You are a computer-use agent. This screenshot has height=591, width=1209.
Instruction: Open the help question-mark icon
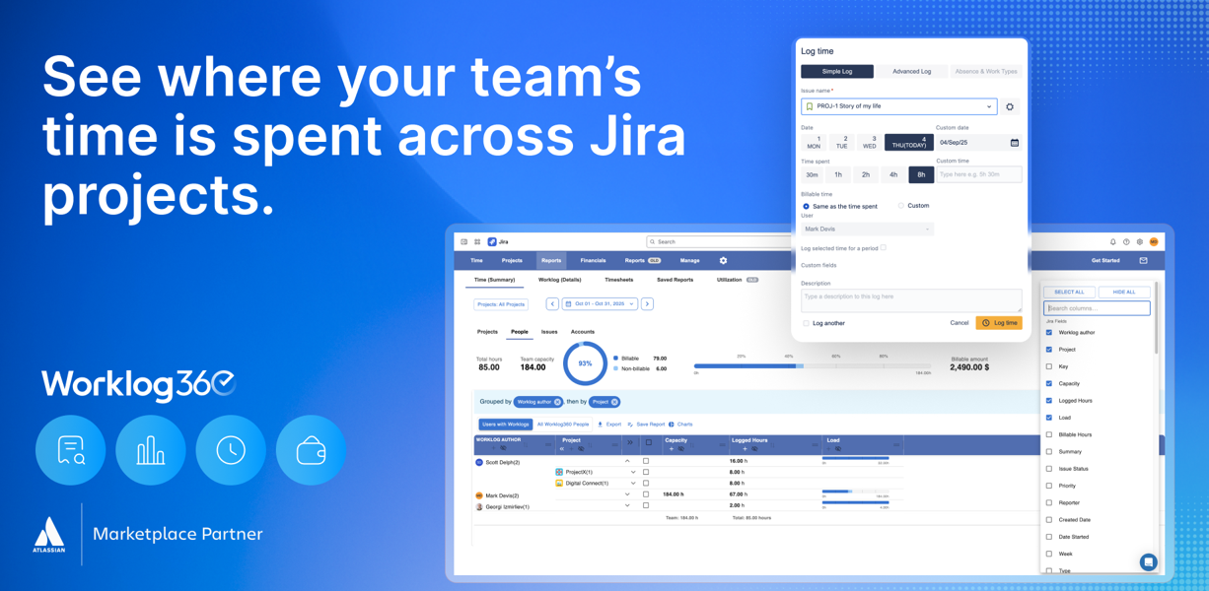[x=1126, y=241]
